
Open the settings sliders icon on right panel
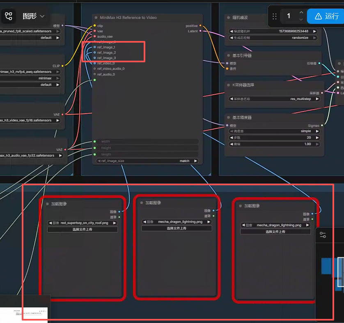tap(323, 235)
